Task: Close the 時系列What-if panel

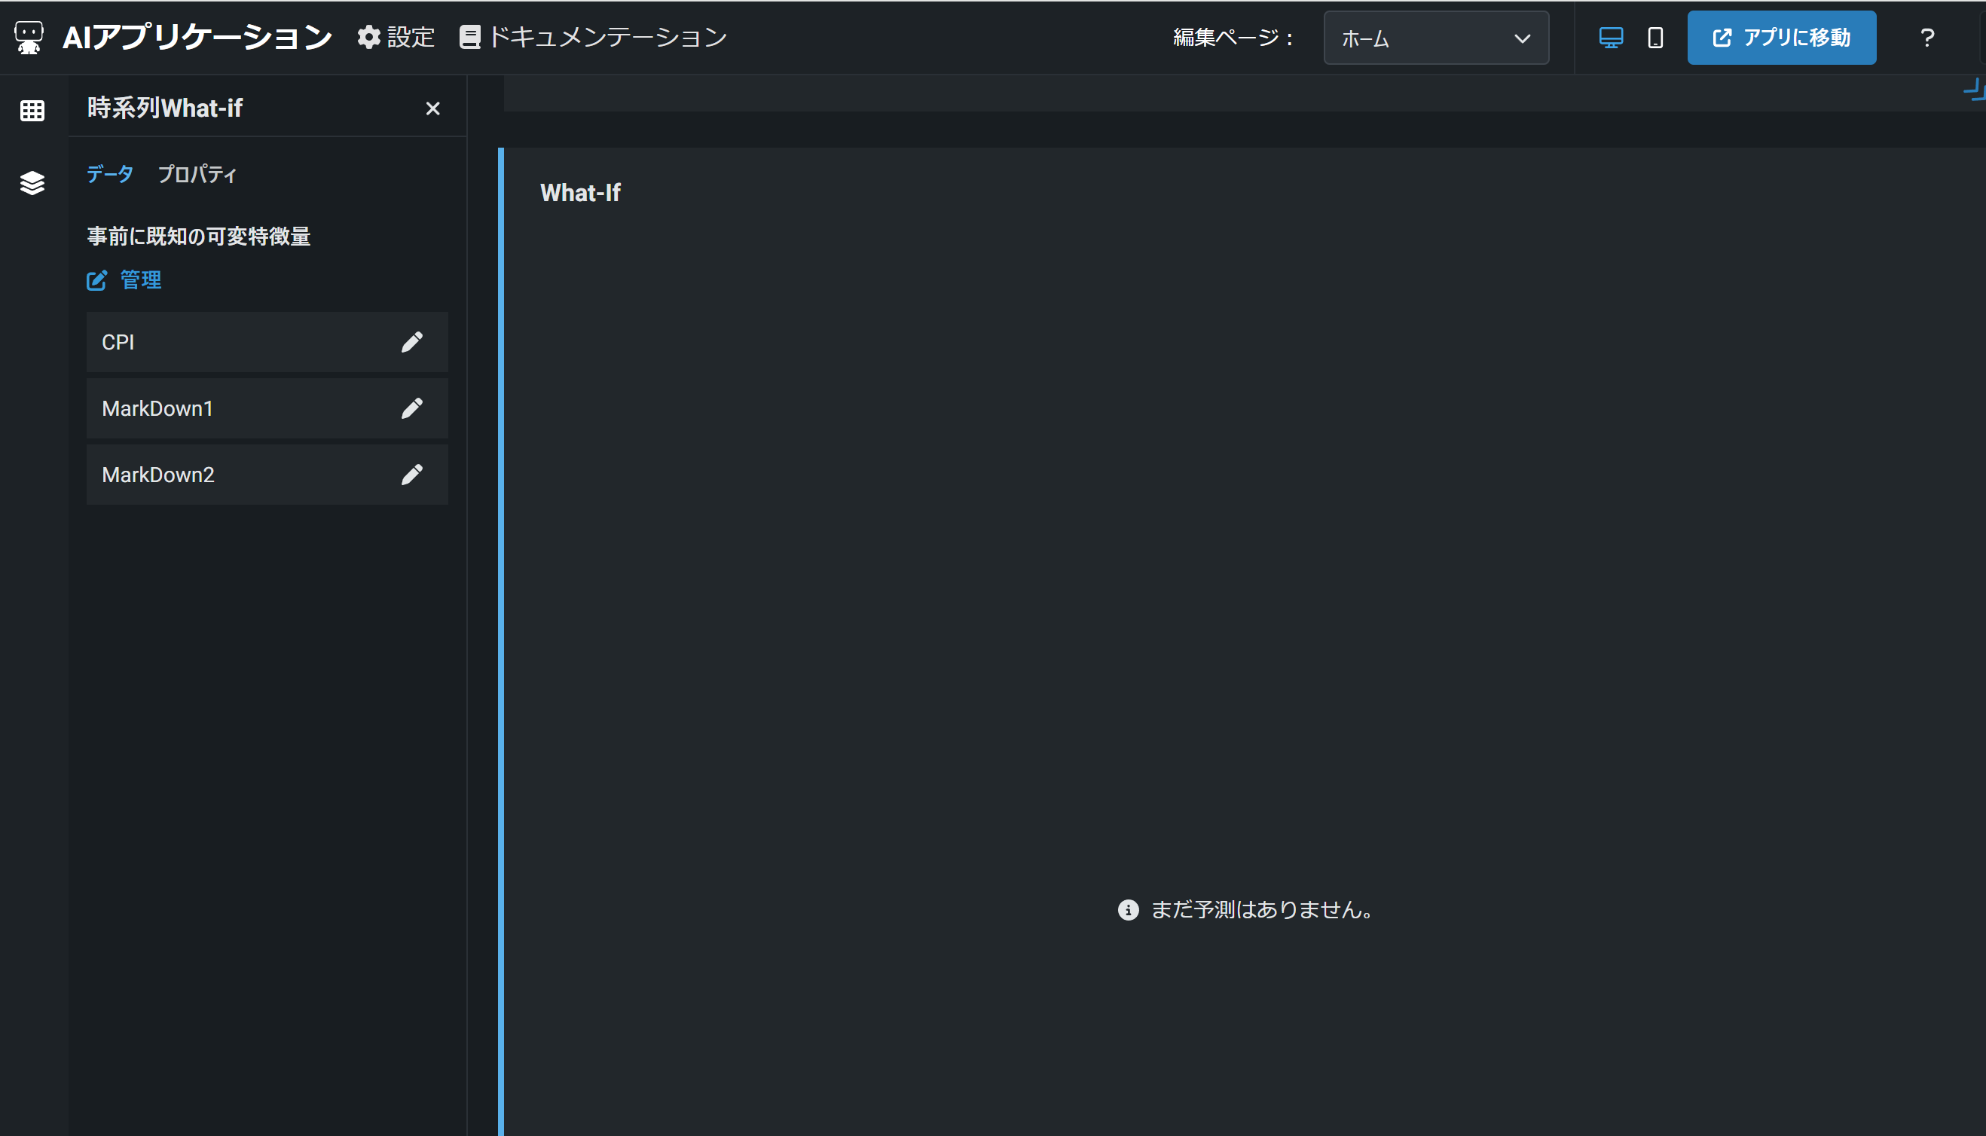Action: [x=433, y=108]
